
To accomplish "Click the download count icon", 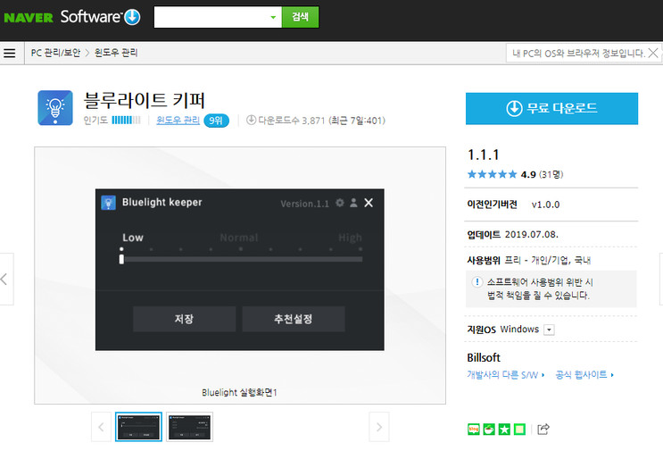I will (x=251, y=120).
